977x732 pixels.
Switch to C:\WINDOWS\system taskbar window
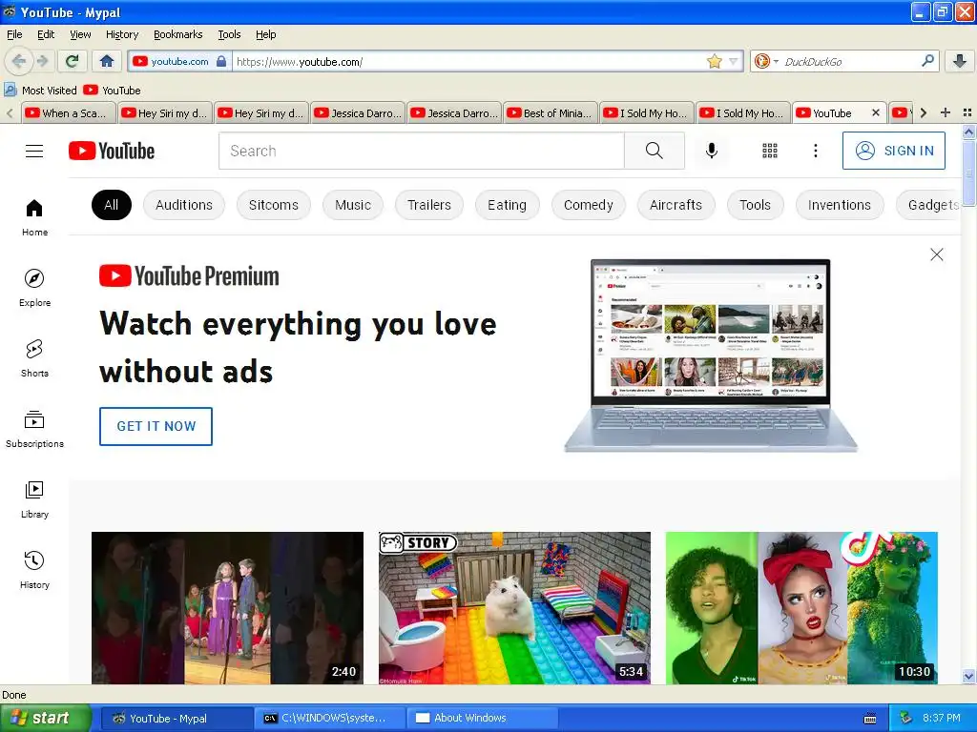click(330, 719)
